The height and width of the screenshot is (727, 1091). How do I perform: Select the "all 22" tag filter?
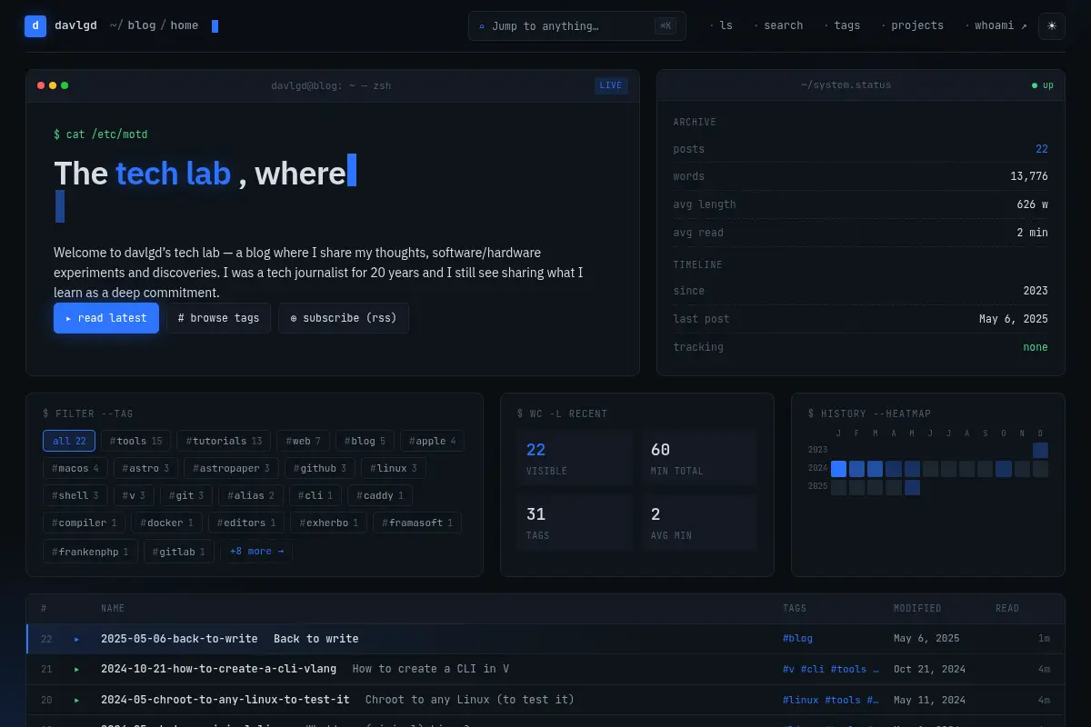pyautogui.click(x=69, y=441)
